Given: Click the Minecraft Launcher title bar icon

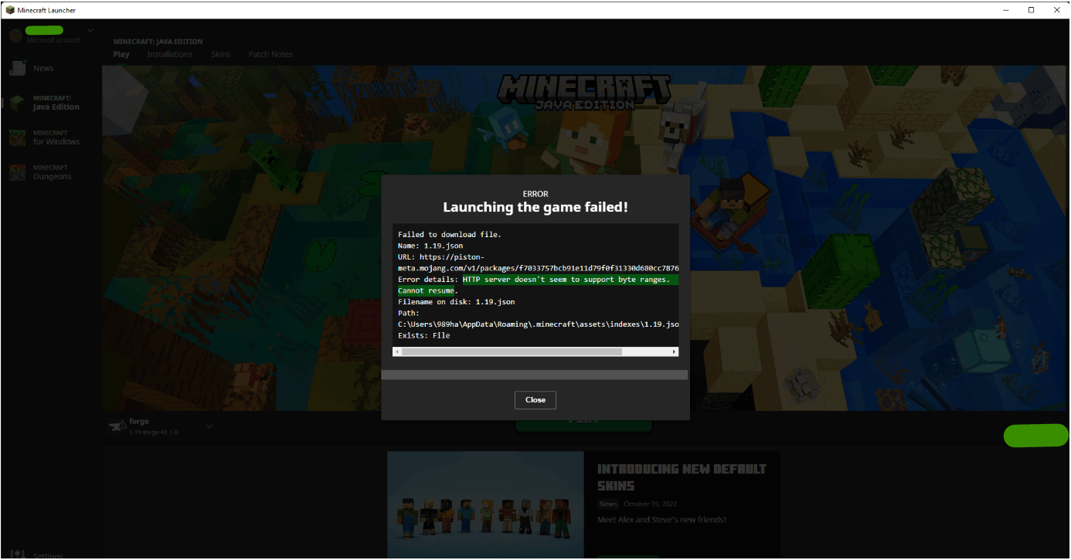Looking at the screenshot, I should [x=10, y=10].
